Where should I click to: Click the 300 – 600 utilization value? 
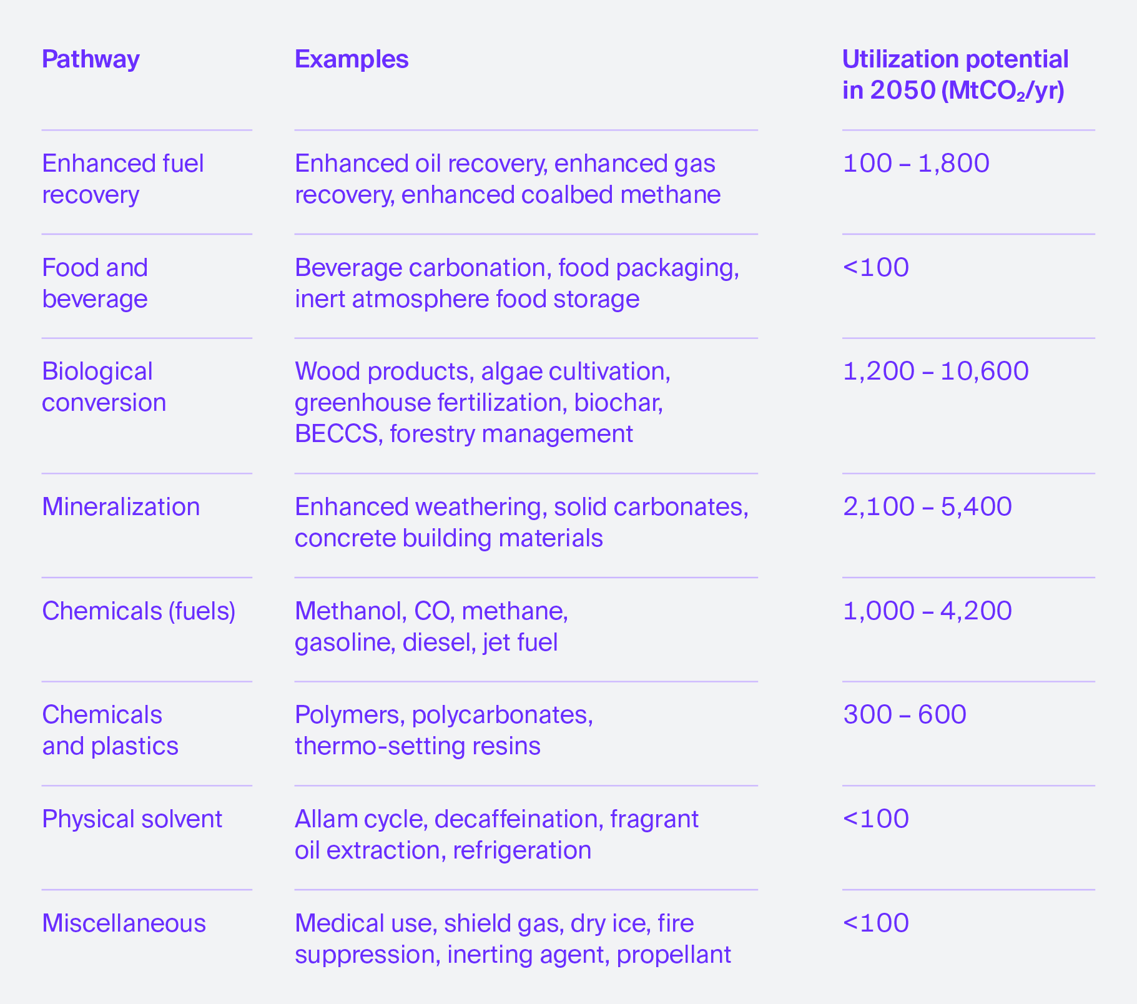click(x=904, y=715)
